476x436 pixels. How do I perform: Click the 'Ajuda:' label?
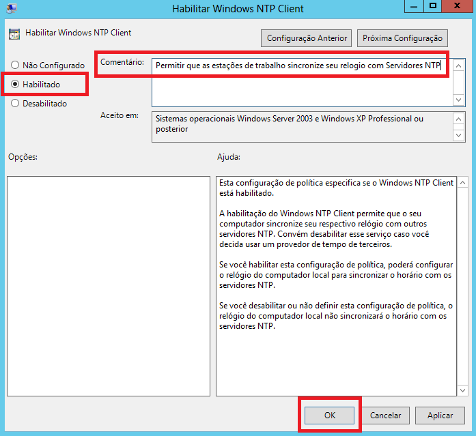229,157
